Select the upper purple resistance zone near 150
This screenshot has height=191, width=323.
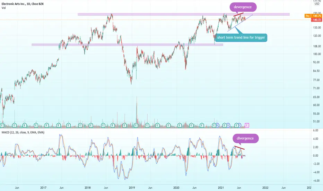(x=184, y=15)
